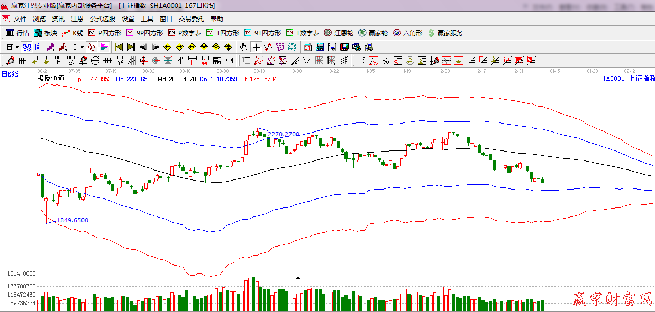The width and height of the screenshot is (655, 312).
Task: Click the 2270.2700 high price label
Action: [x=284, y=134]
